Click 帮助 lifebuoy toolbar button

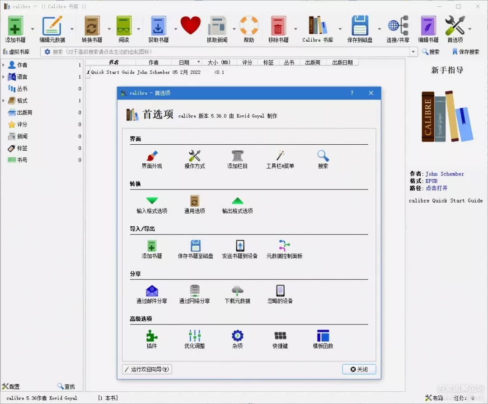pos(249,29)
